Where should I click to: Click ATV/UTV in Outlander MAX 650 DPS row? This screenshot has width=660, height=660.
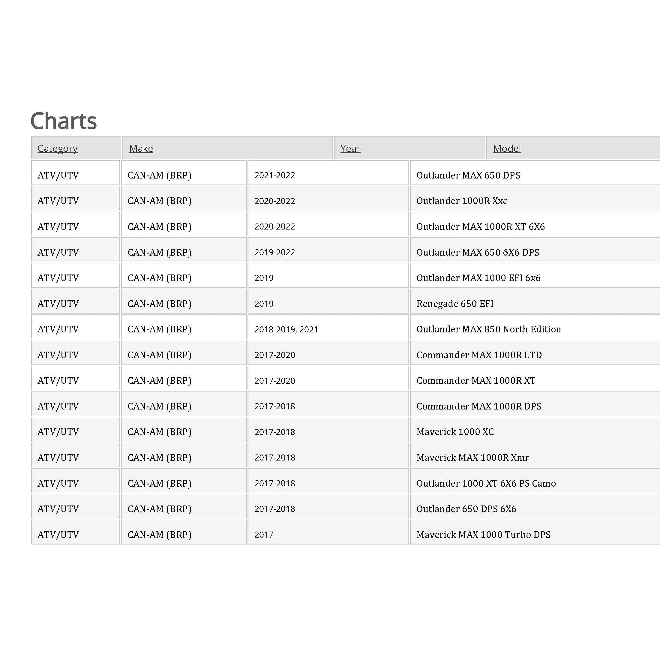click(x=76, y=173)
